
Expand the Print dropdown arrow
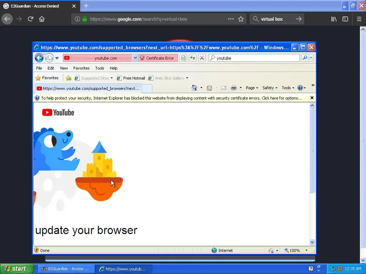pyautogui.click(x=241, y=88)
